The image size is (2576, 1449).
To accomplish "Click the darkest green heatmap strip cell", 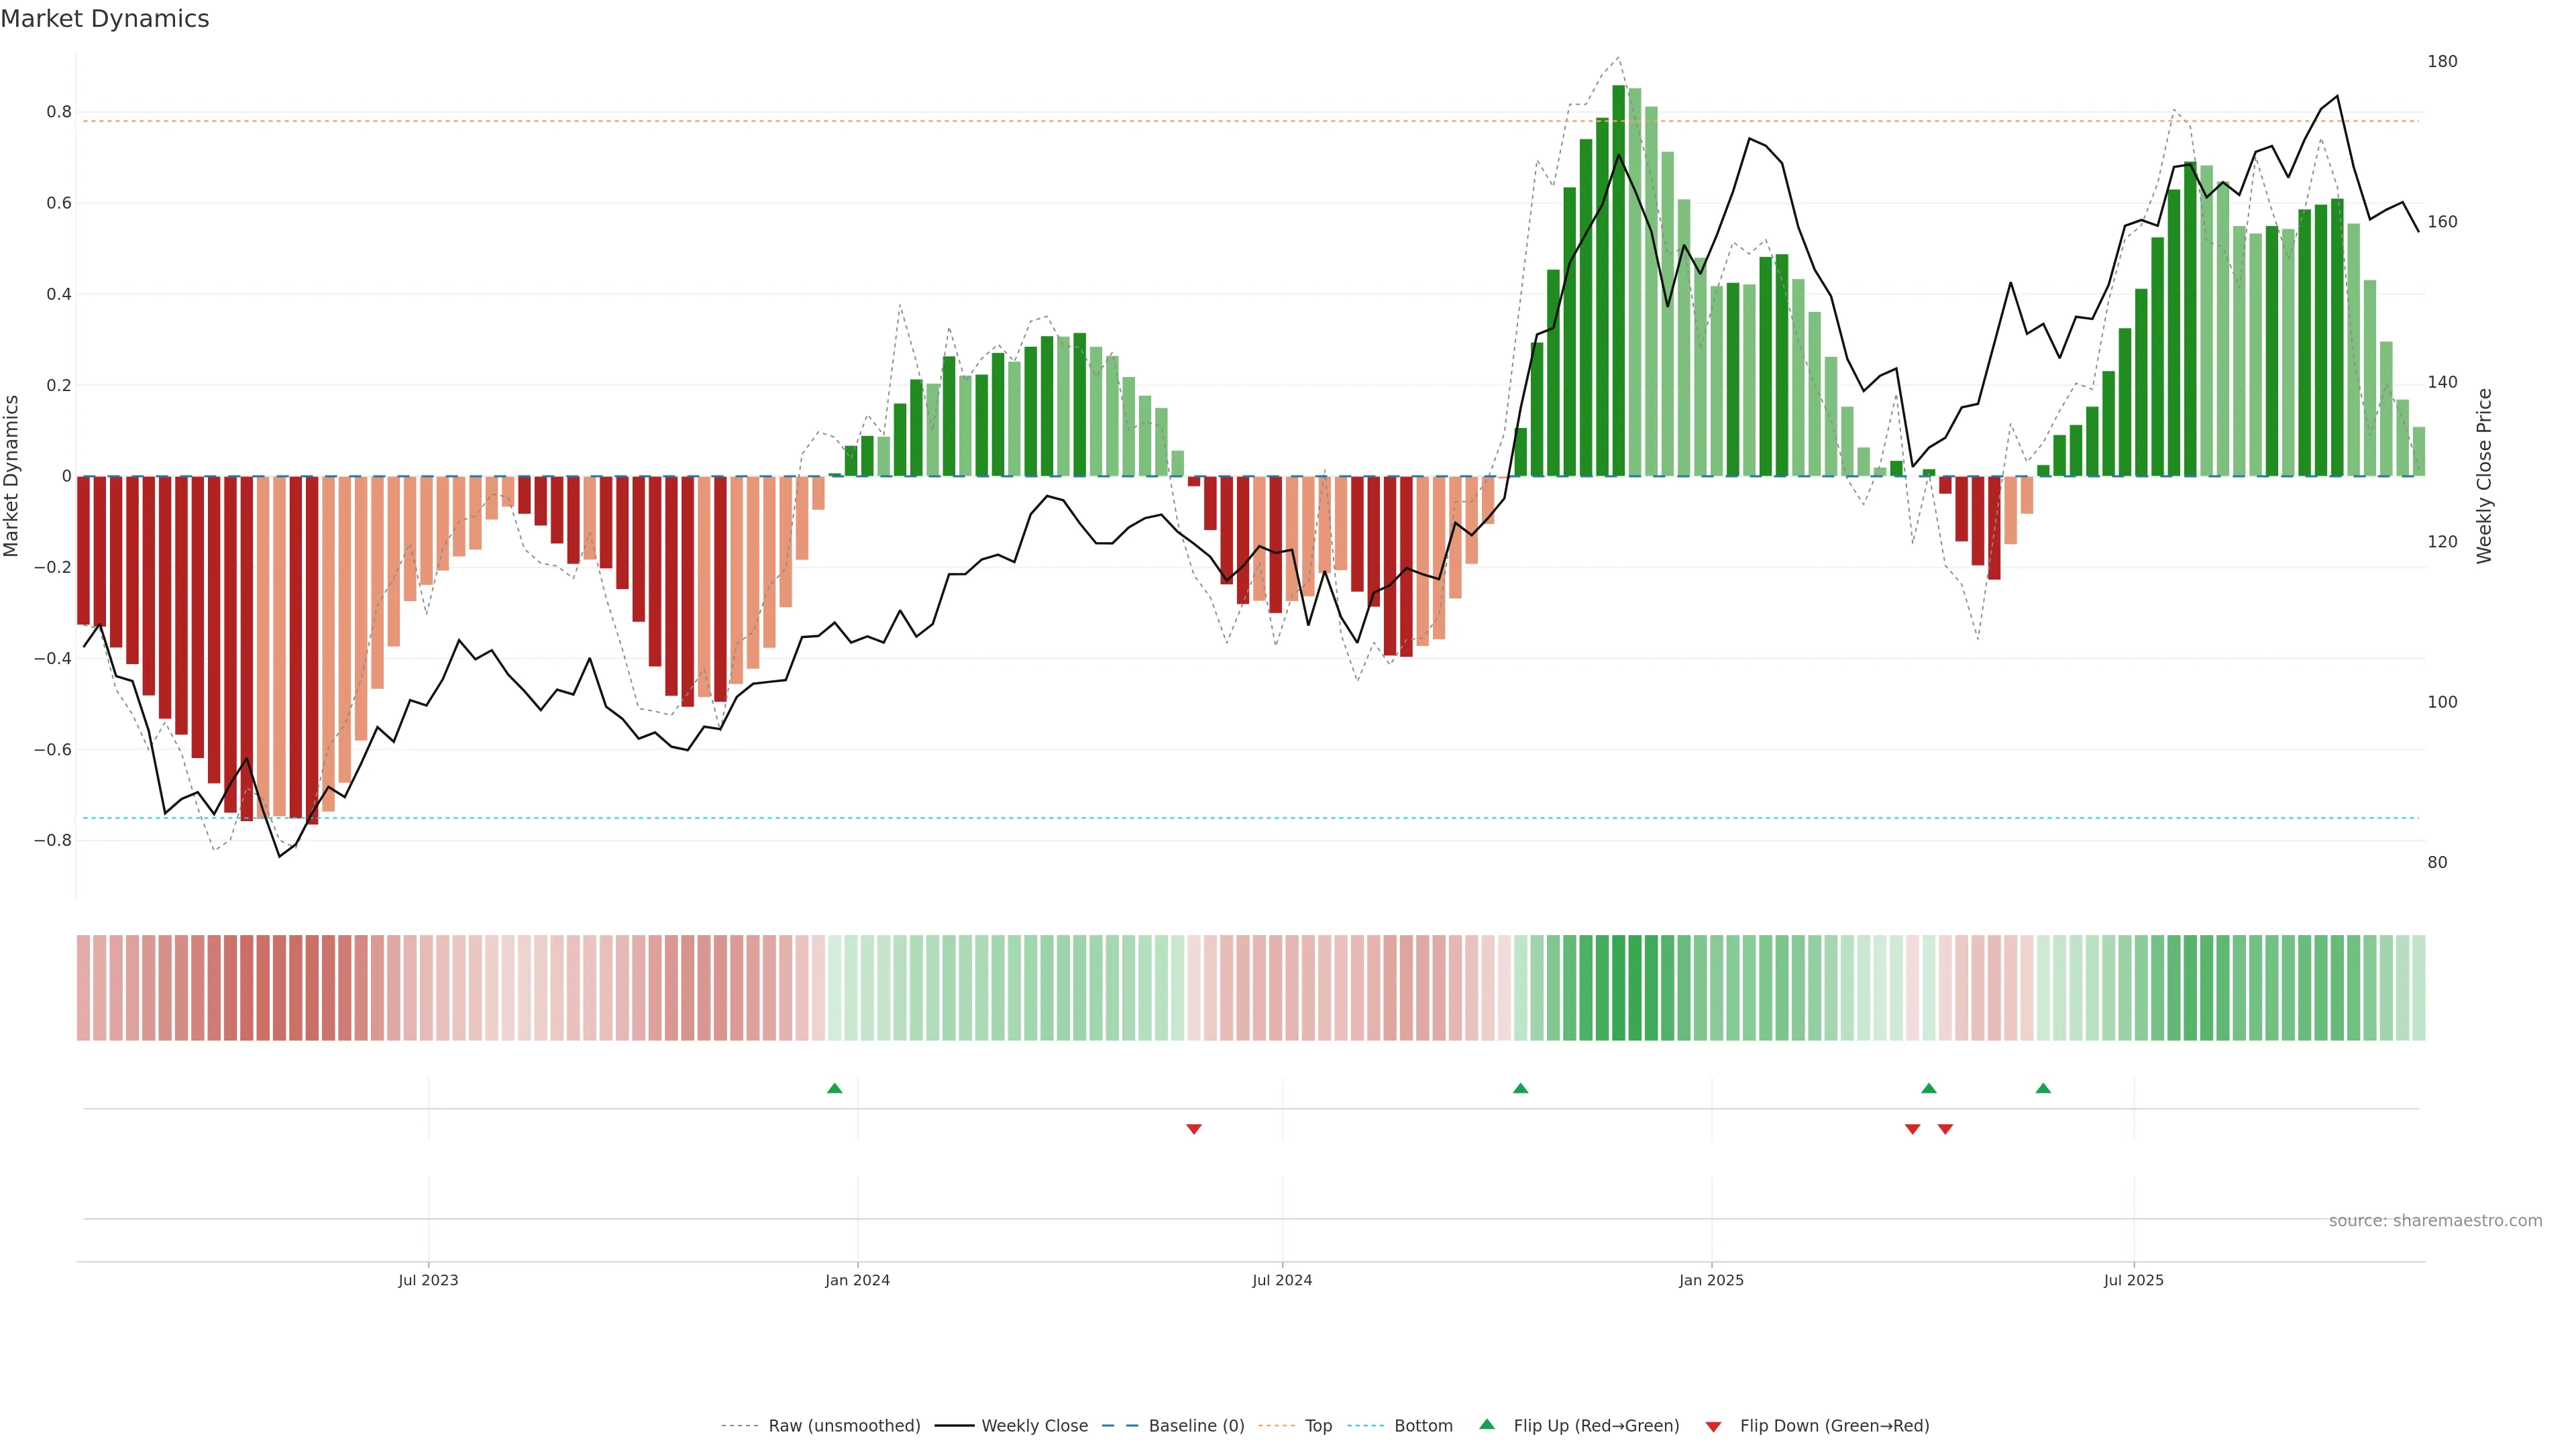I will pyautogui.click(x=1618, y=988).
